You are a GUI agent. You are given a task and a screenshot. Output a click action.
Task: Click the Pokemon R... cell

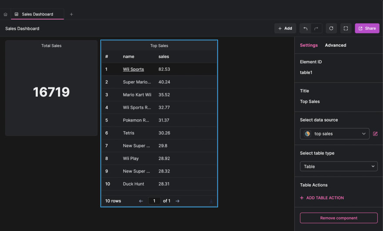[x=136, y=120]
